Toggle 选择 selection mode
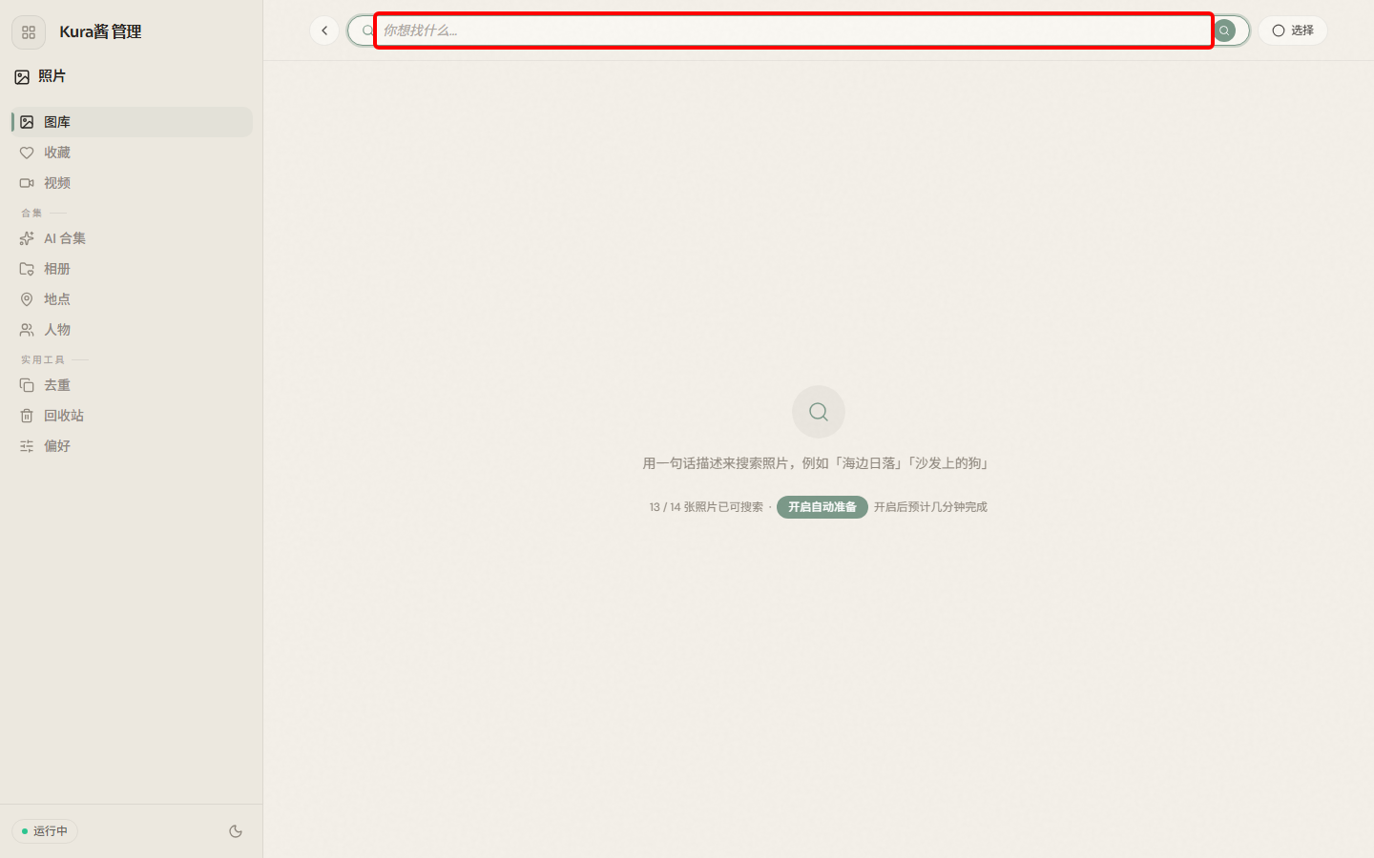This screenshot has height=858, width=1374. click(x=1293, y=31)
